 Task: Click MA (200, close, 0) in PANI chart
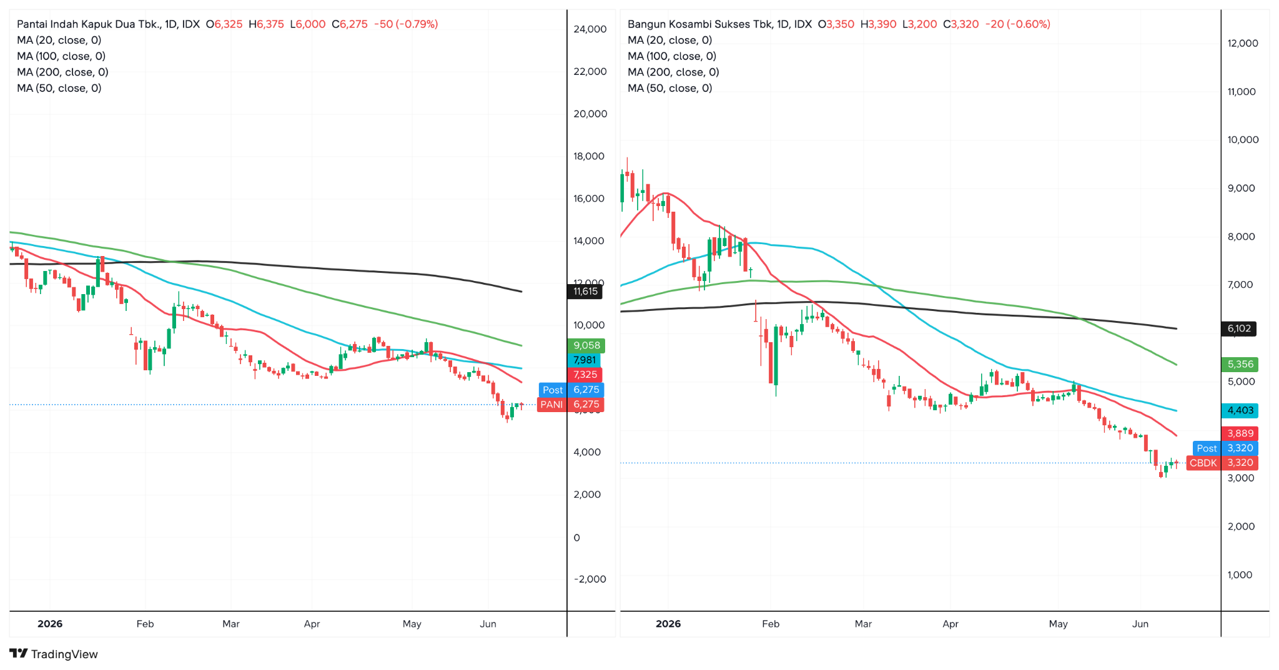tap(62, 72)
